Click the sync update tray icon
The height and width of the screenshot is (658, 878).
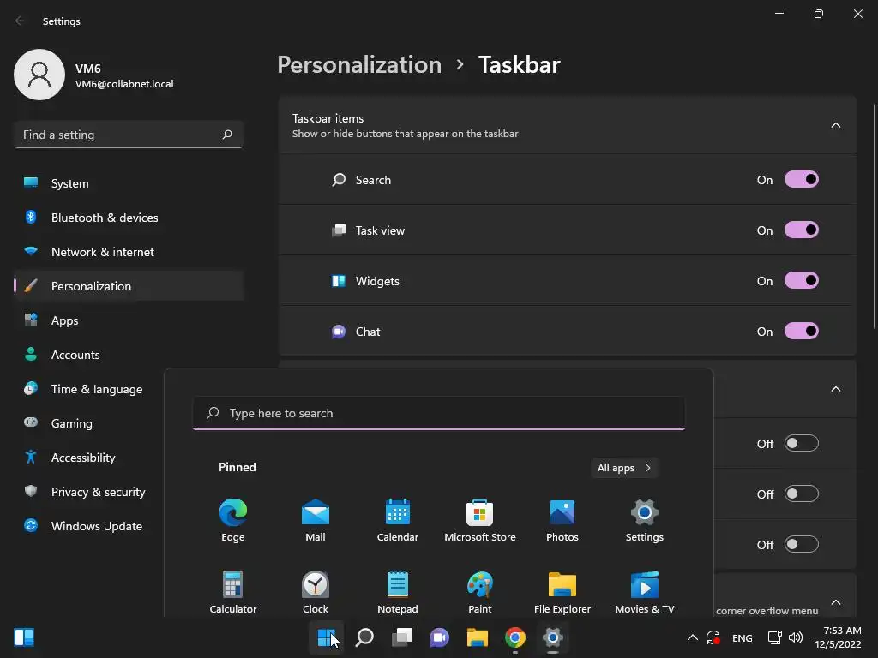[713, 637]
